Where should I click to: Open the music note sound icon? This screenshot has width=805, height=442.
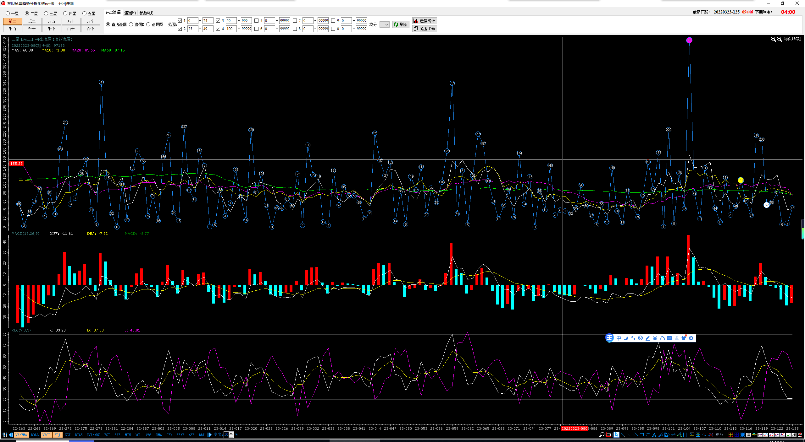coord(794,435)
